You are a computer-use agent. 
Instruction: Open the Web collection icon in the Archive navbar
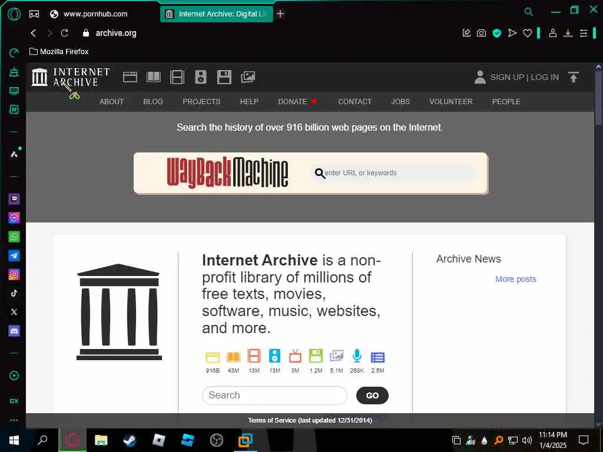tap(130, 77)
